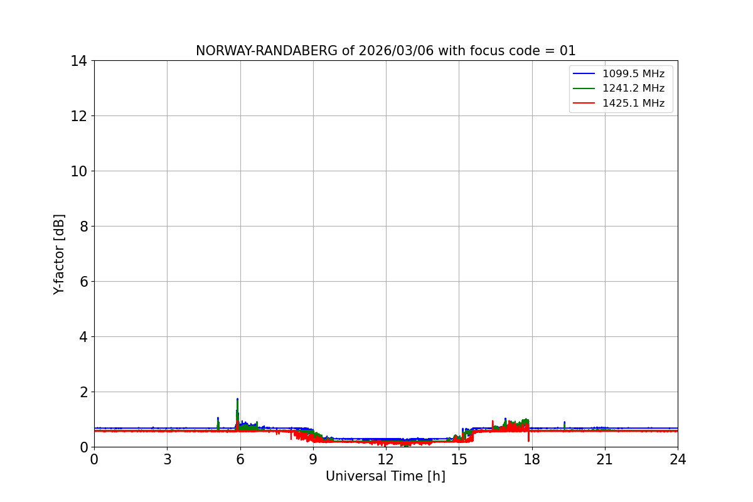Select the 1241.2 MHz legend label
The image size is (753, 502).
pyautogui.click(x=633, y=88)
